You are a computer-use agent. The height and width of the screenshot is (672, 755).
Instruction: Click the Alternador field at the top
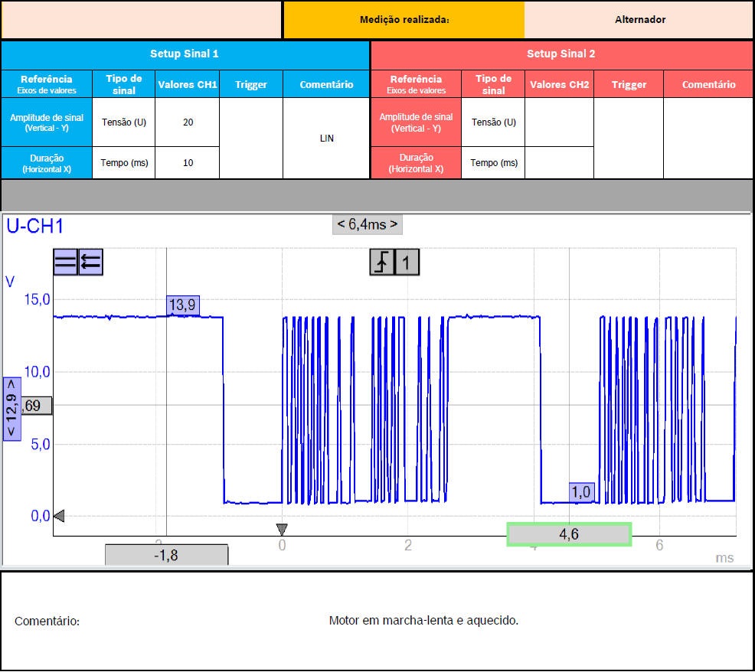[x=639, y=20]
